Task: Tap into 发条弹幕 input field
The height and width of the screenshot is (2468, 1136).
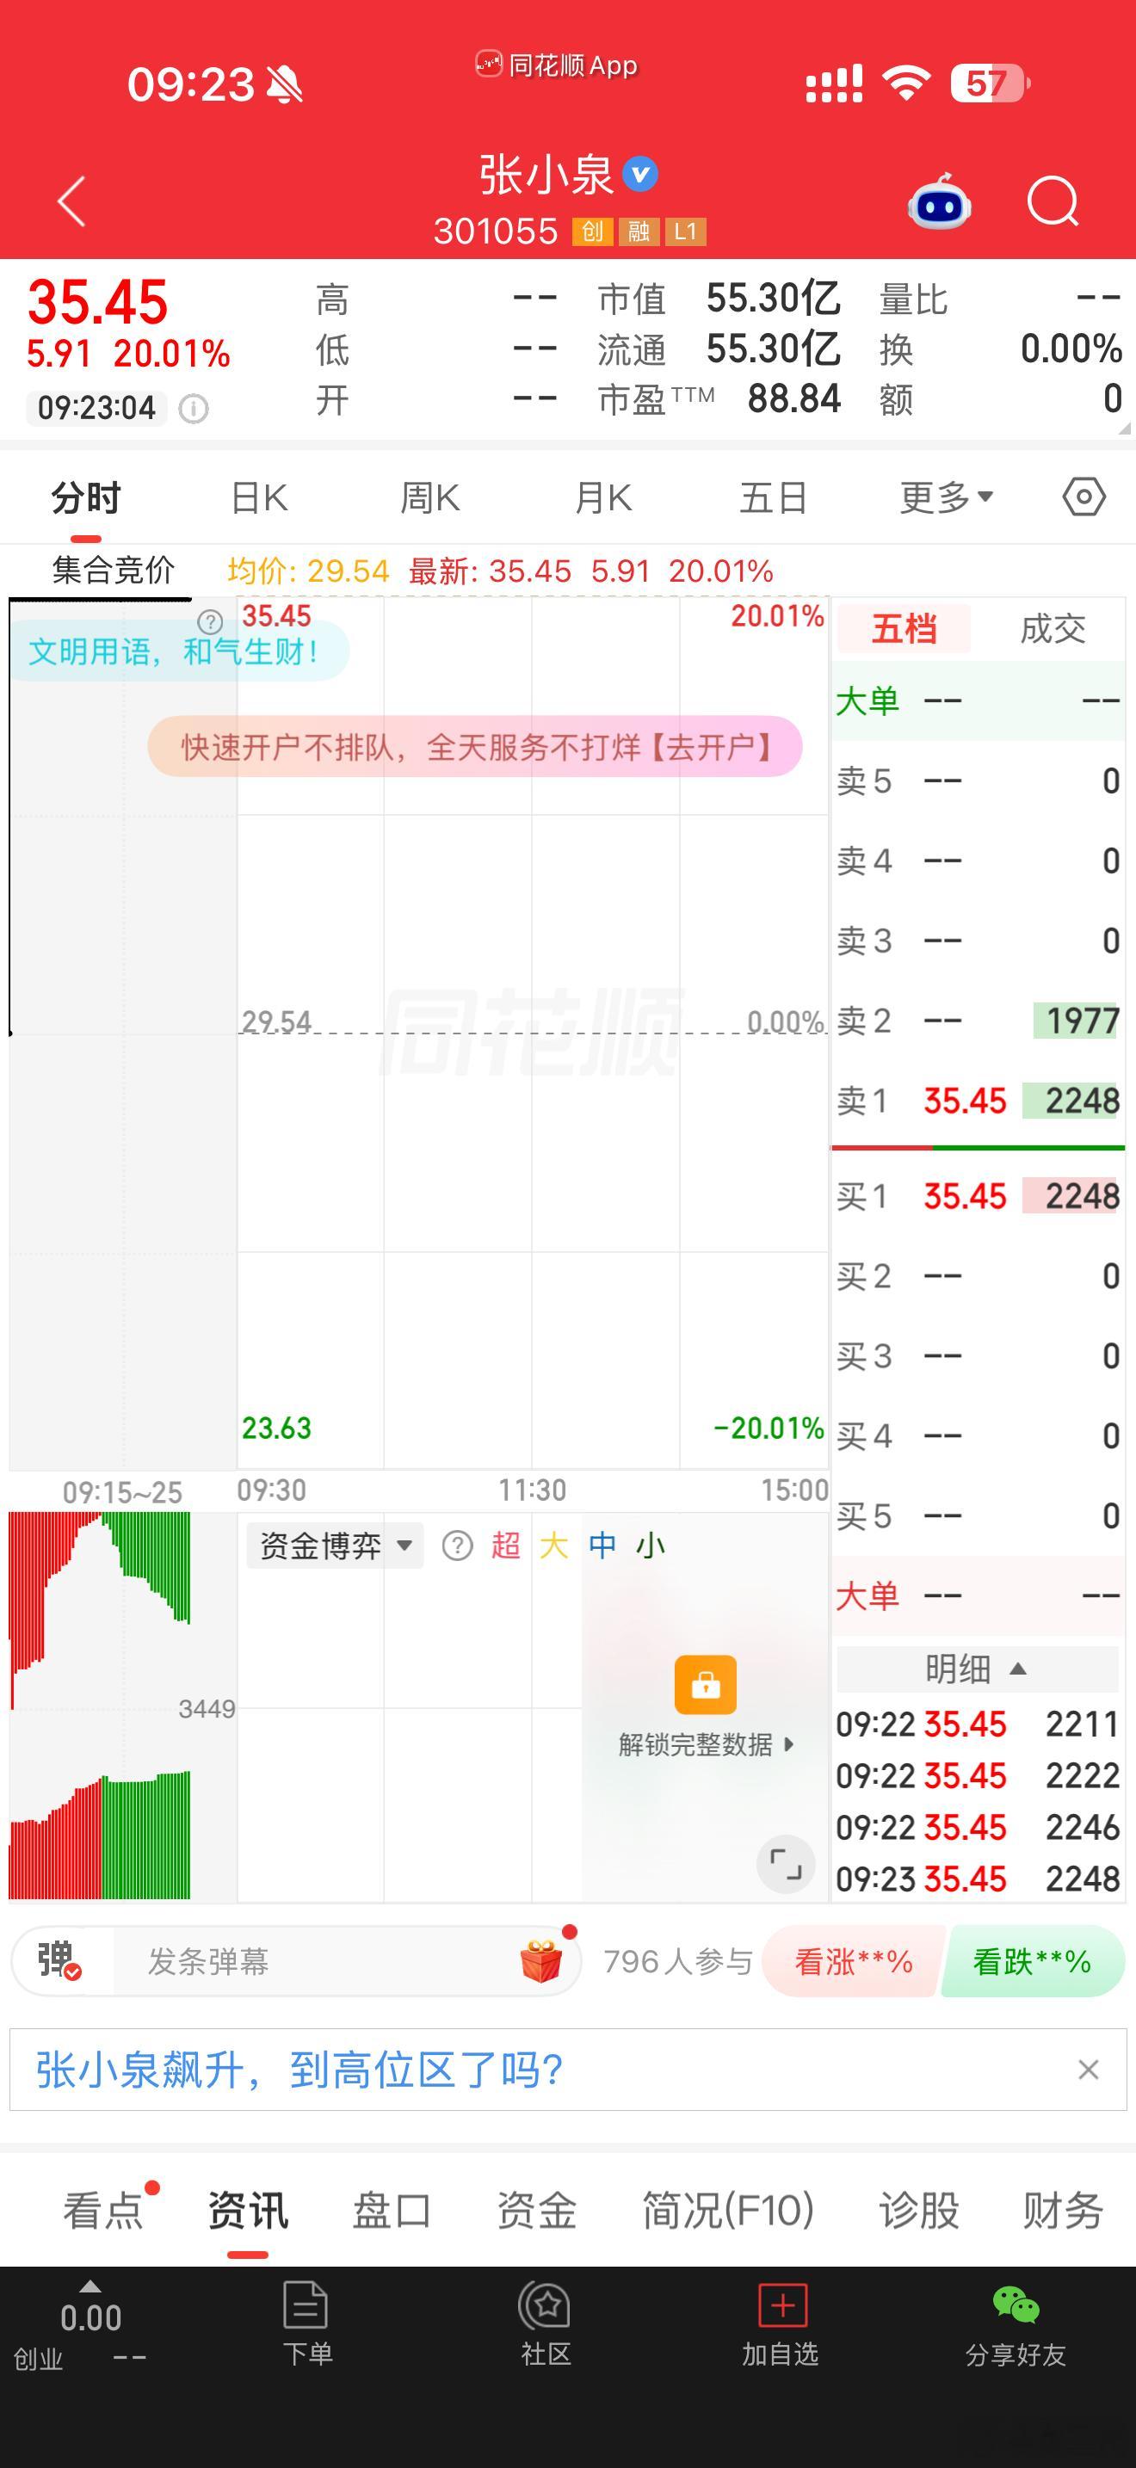Action: pos(316,1961)
